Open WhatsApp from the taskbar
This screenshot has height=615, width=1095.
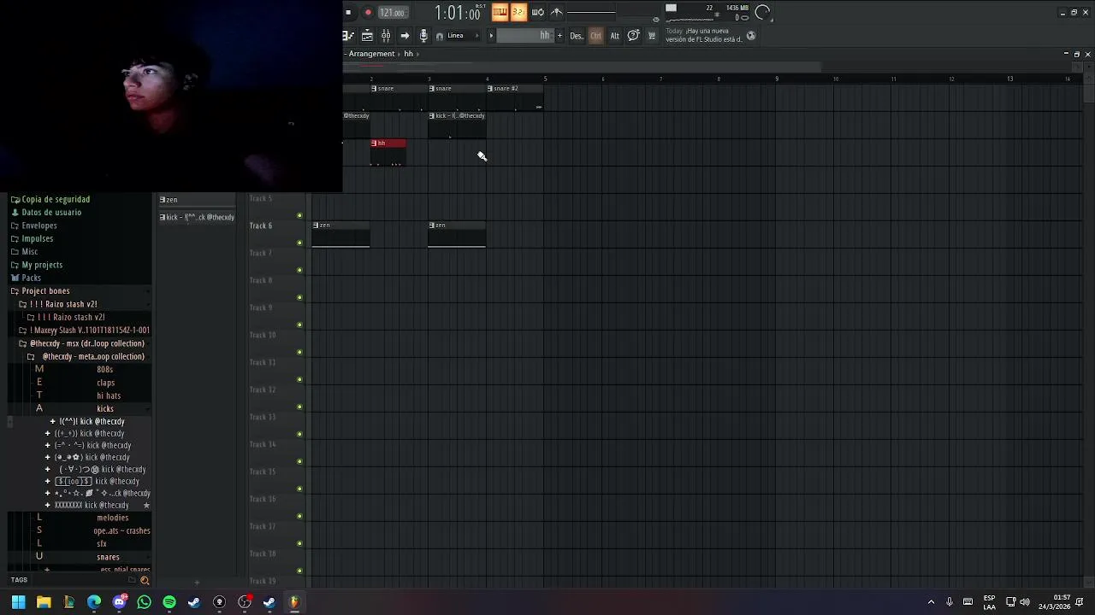144,602
